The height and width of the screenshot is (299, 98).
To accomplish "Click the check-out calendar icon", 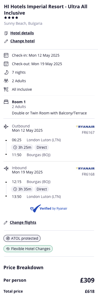I will (x=6, y=64).
